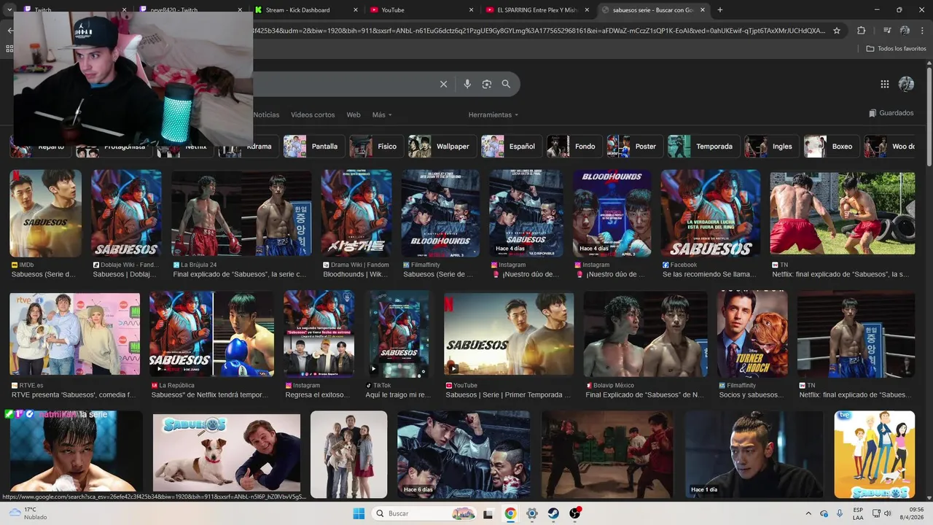933x525 pixels.
Task: Open Task View in the taskbar
Action: [x=488, y=513]
